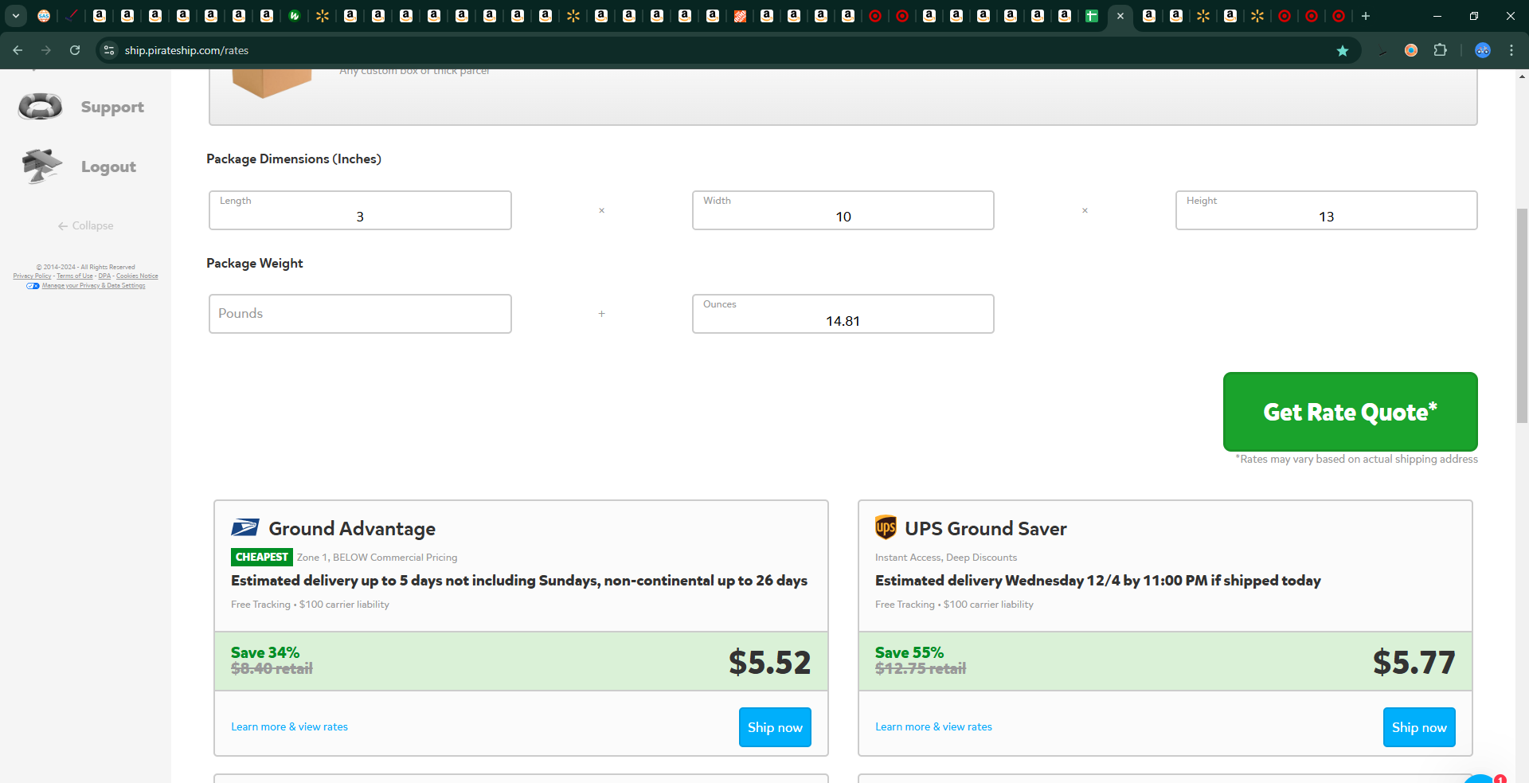This screenshot has width=1529, height=783.
Task: Open the Support sidebar link
Action: click(x=112, y=107)
